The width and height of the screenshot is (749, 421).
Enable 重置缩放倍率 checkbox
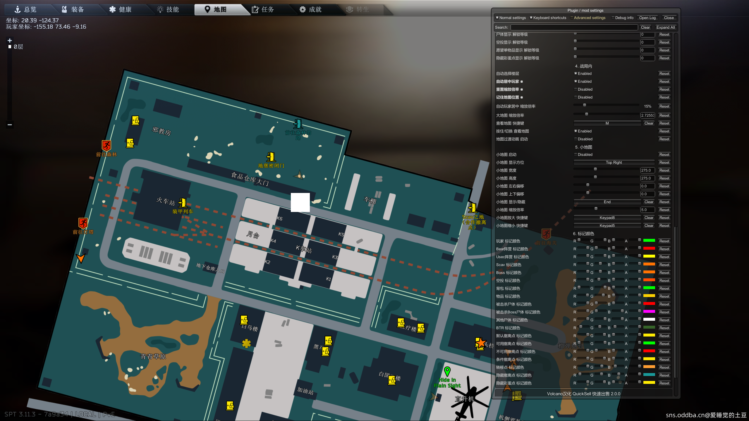pos(576,89)
